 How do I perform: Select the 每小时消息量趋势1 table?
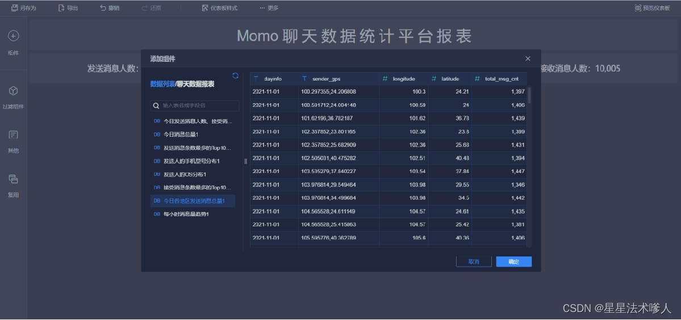tap(193, 214)
